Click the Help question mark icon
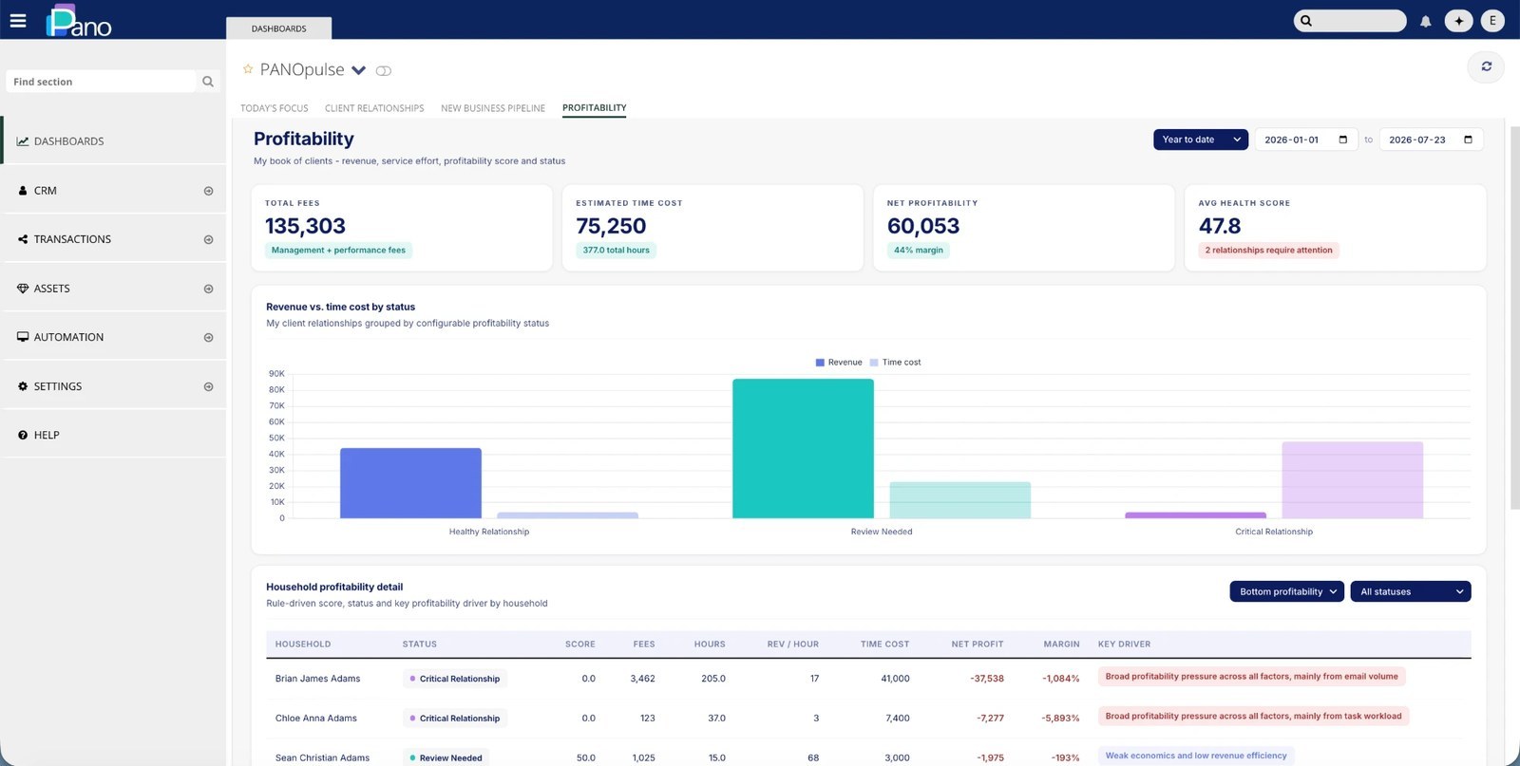Image resolution: width=1520 pixels, height=766 pixels. 23,435
